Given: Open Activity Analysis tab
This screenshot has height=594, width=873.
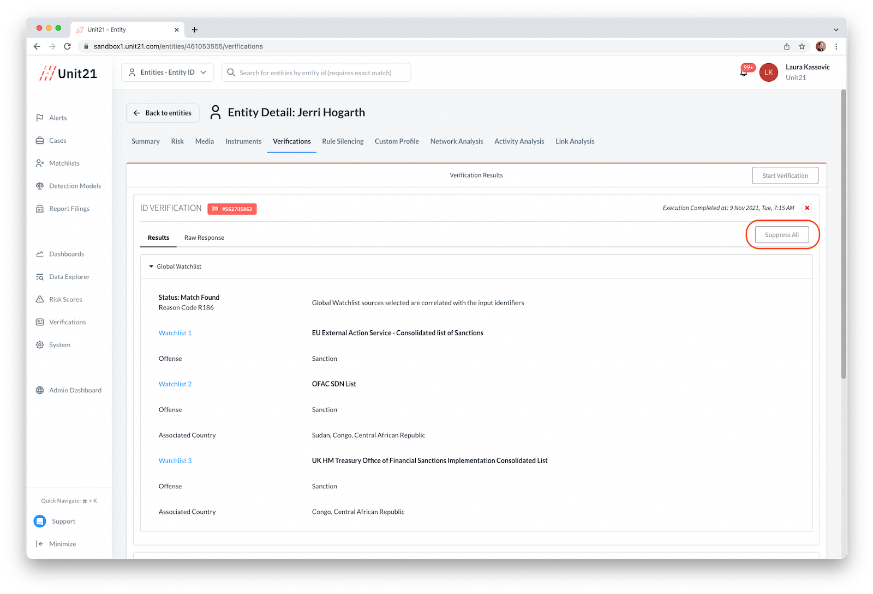Looking at the screenshot, I should pos(519,141).
